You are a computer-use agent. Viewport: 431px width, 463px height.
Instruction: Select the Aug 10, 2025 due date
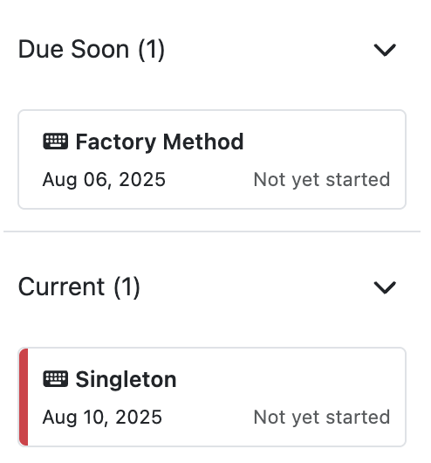[102, 417]
